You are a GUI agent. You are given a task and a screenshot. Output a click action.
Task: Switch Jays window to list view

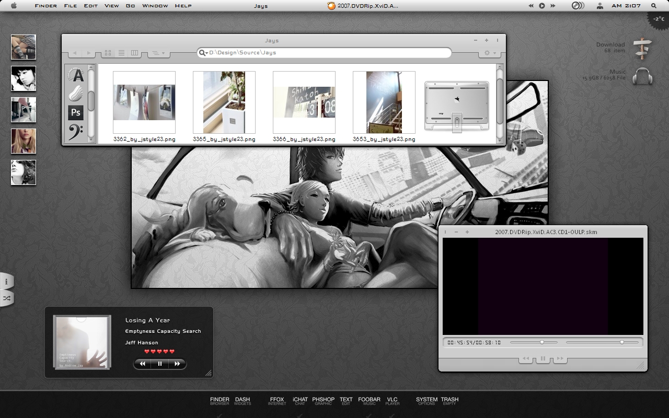tap(121, 53)
